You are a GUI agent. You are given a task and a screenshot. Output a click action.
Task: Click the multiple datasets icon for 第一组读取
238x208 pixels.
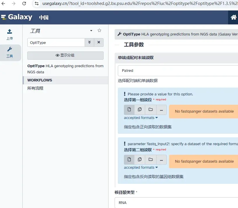[140, 110]
